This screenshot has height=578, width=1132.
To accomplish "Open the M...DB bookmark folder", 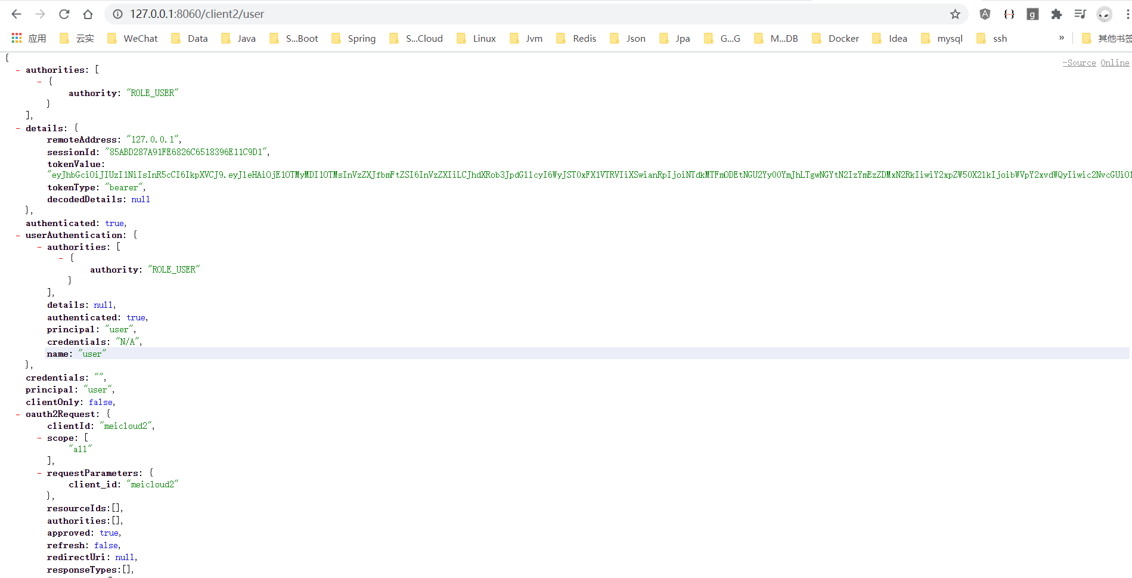I will coord(776,38).
